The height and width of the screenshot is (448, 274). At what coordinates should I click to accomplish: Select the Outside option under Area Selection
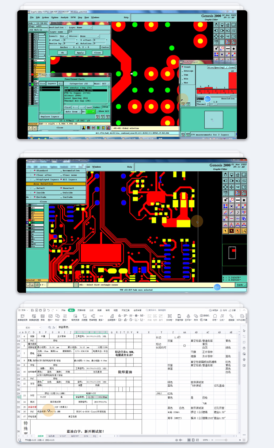(x=66, y=192)
